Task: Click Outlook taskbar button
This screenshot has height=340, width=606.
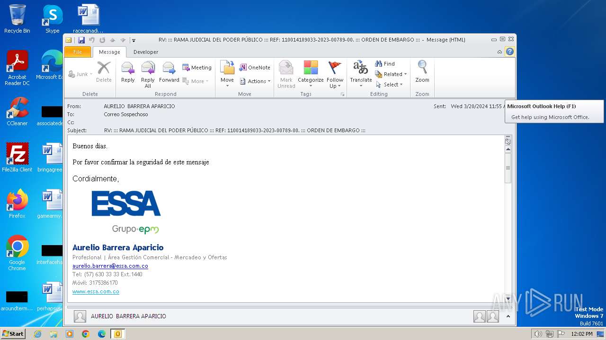Action: [117, 334]
